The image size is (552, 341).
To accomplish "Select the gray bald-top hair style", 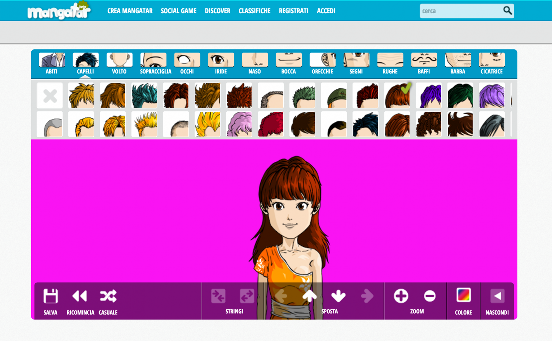I will click(50, 124).
